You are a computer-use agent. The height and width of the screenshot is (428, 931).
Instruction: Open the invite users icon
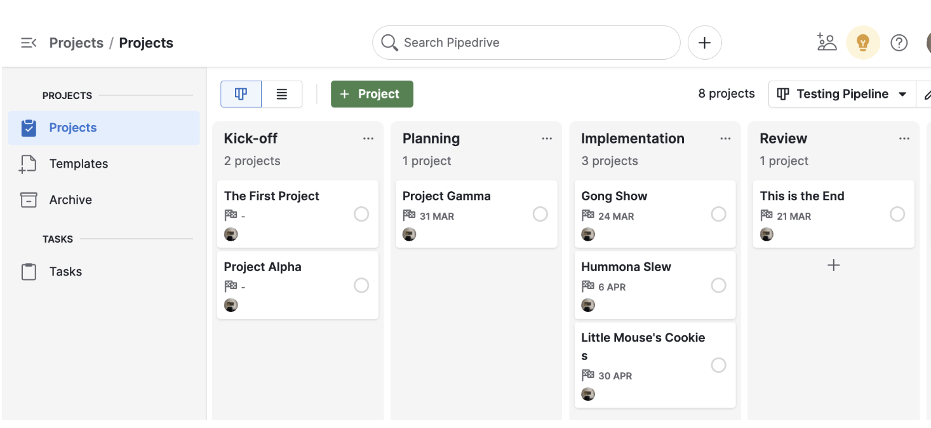point(826,43)
